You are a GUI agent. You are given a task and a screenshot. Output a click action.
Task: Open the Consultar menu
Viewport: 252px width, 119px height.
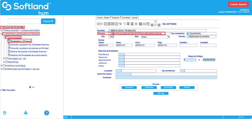click(x=126, y=17)
